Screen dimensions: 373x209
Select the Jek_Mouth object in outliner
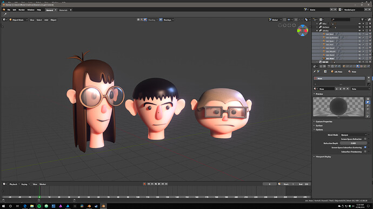tap(330, 51)
